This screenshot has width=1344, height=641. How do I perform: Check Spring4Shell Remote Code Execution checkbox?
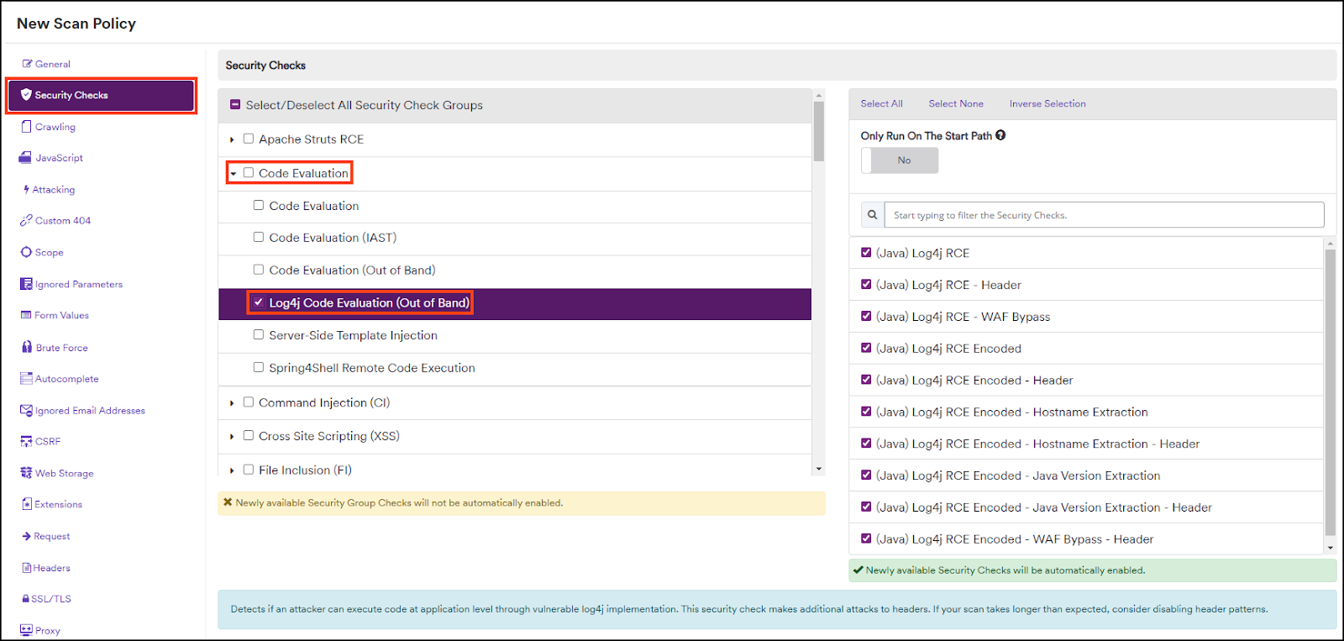[259, 367]
